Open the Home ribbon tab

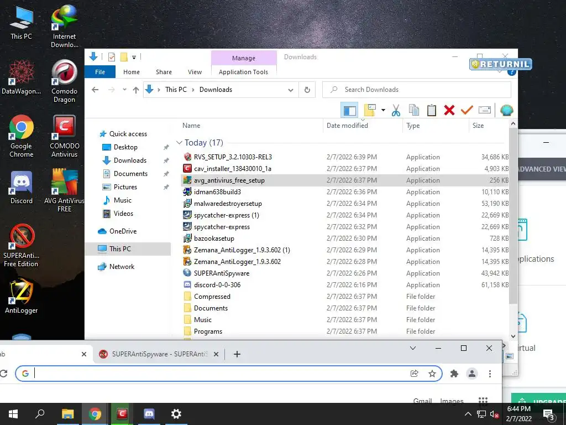click(132, 72)
